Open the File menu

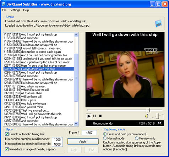(4, 10)
